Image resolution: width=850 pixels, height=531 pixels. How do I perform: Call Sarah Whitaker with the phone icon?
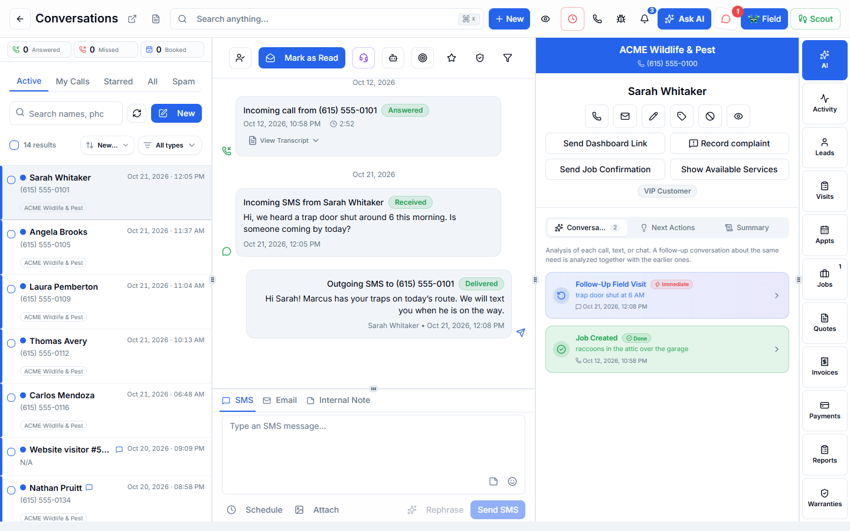pyautogui.click(x=597, y=116)
